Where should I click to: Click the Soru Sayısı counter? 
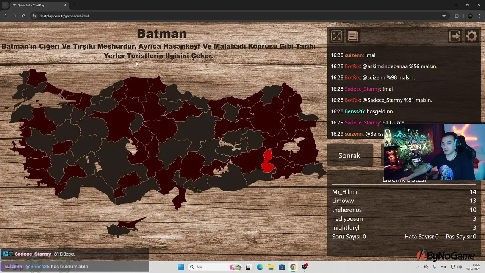point(349,237)
